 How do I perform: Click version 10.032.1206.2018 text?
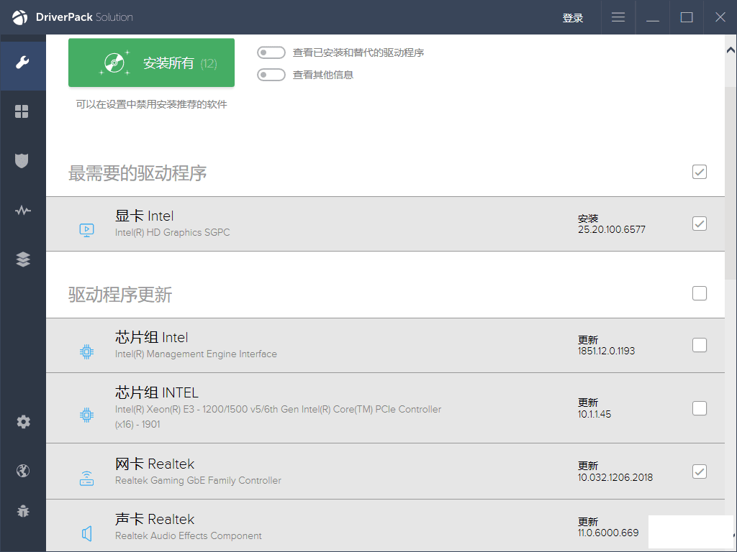click(615, 477)
